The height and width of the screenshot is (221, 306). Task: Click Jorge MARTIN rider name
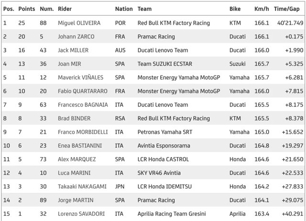(x=76, y=200)
